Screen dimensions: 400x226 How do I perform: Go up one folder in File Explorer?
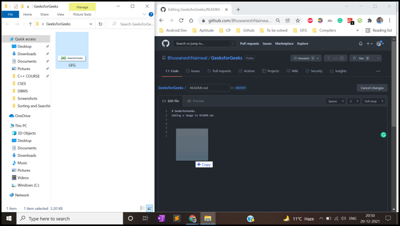pyautogui.click(x=30, y=24)
